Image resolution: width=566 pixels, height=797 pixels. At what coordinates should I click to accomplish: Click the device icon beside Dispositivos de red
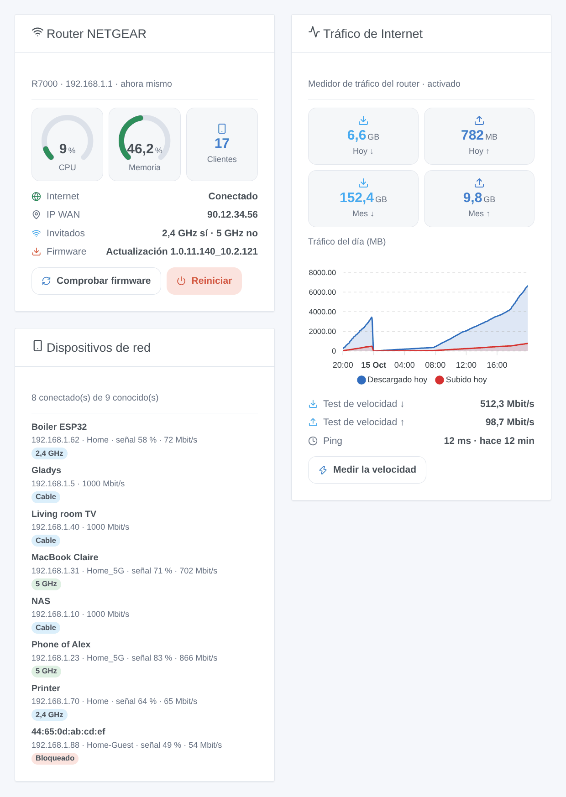coord(38,346)
